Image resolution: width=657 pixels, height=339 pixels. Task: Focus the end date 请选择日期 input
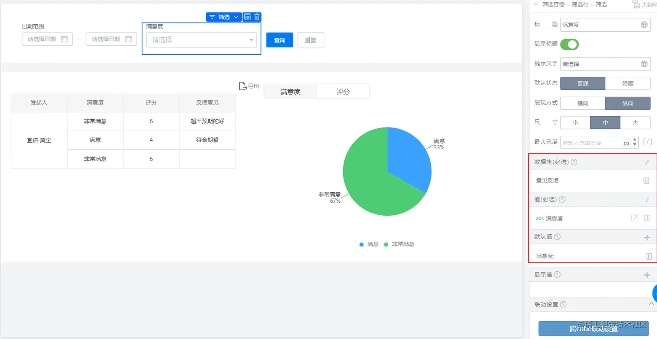point(111,39)
